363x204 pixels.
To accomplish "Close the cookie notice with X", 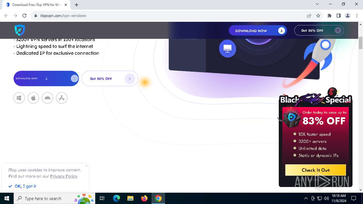I will (x=86, y=166).
